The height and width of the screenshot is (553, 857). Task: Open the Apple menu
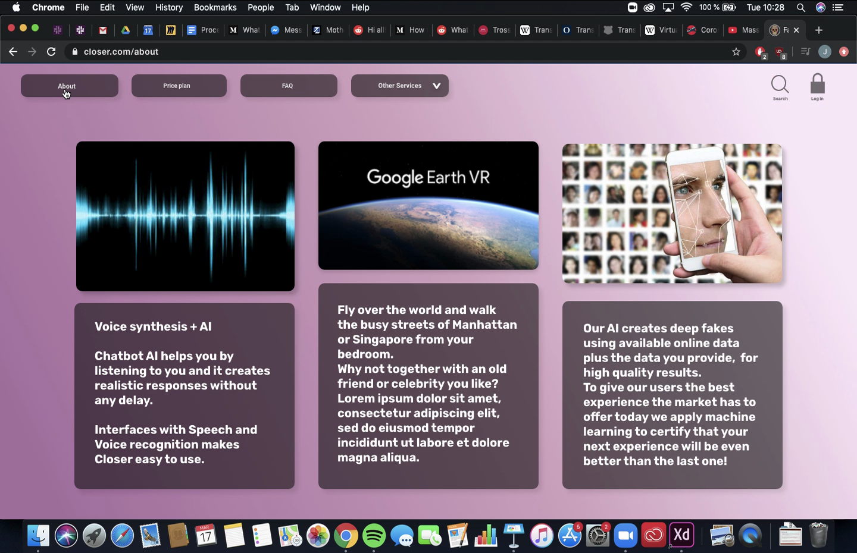16,7
